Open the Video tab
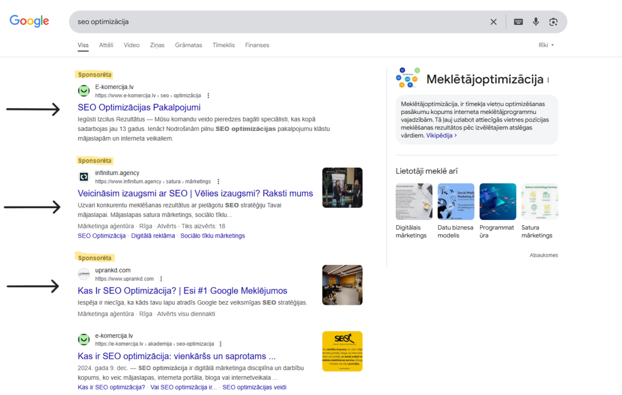 [131, 45]
